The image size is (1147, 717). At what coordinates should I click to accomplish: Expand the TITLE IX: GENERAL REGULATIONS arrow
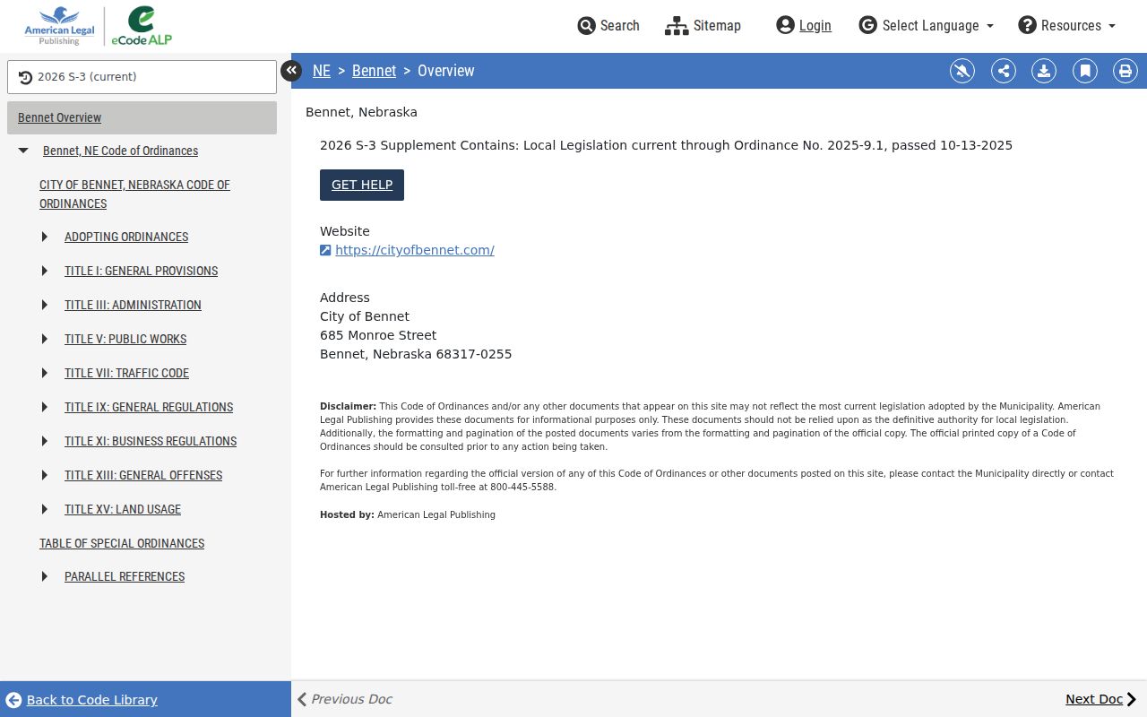[x=45, y=407]
